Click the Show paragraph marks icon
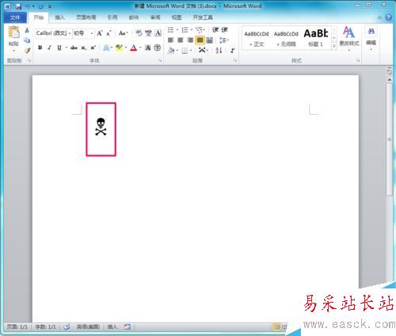Screen dimensions: 396x336 click(233, 50)
